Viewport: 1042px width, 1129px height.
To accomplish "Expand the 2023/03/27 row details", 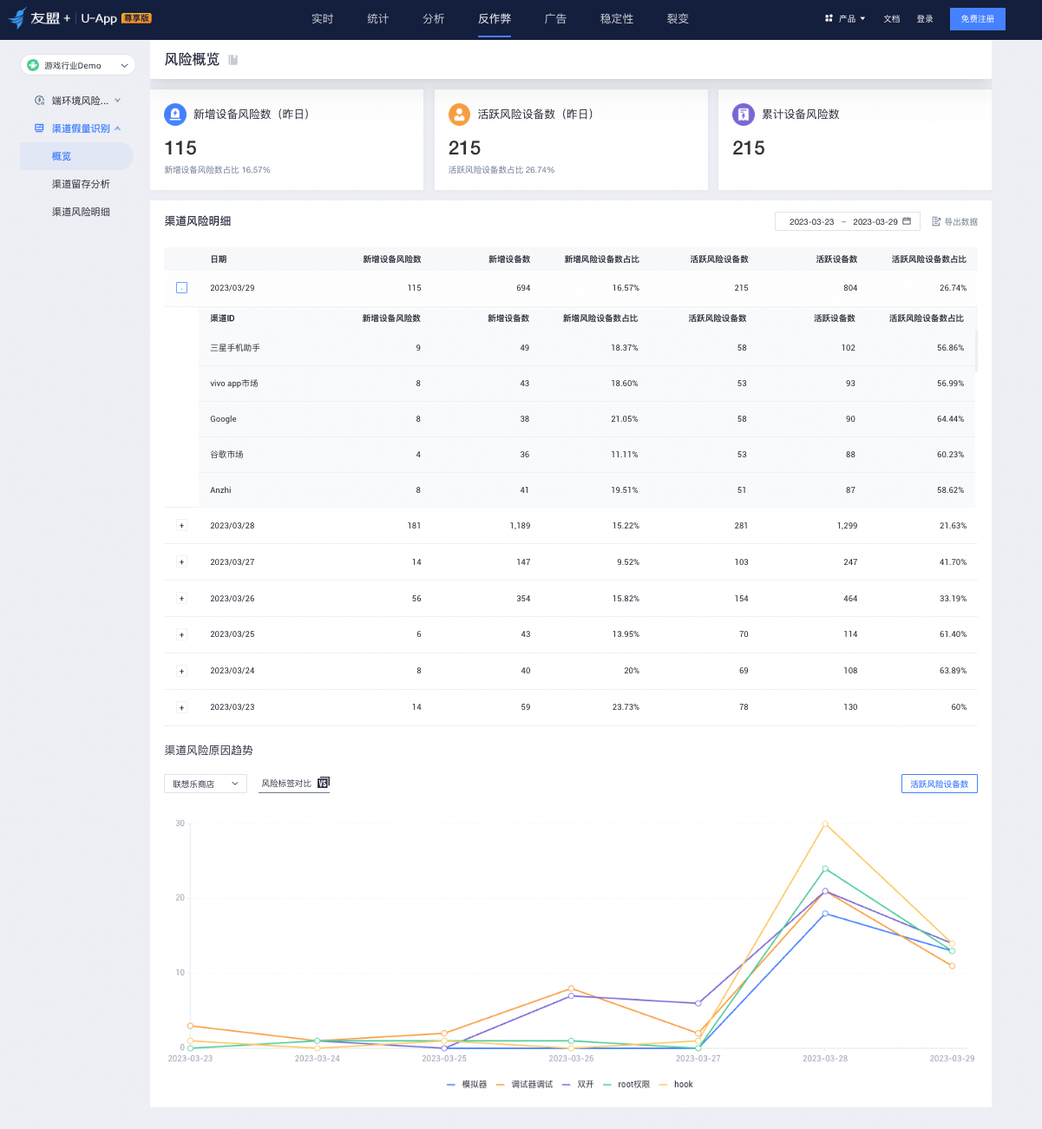I will (x=181, y=562).
